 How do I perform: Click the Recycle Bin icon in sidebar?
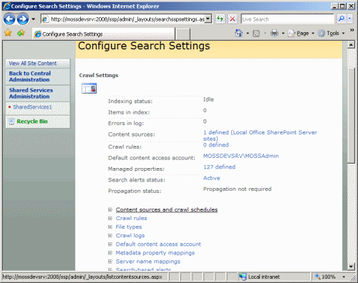(11, 121)
